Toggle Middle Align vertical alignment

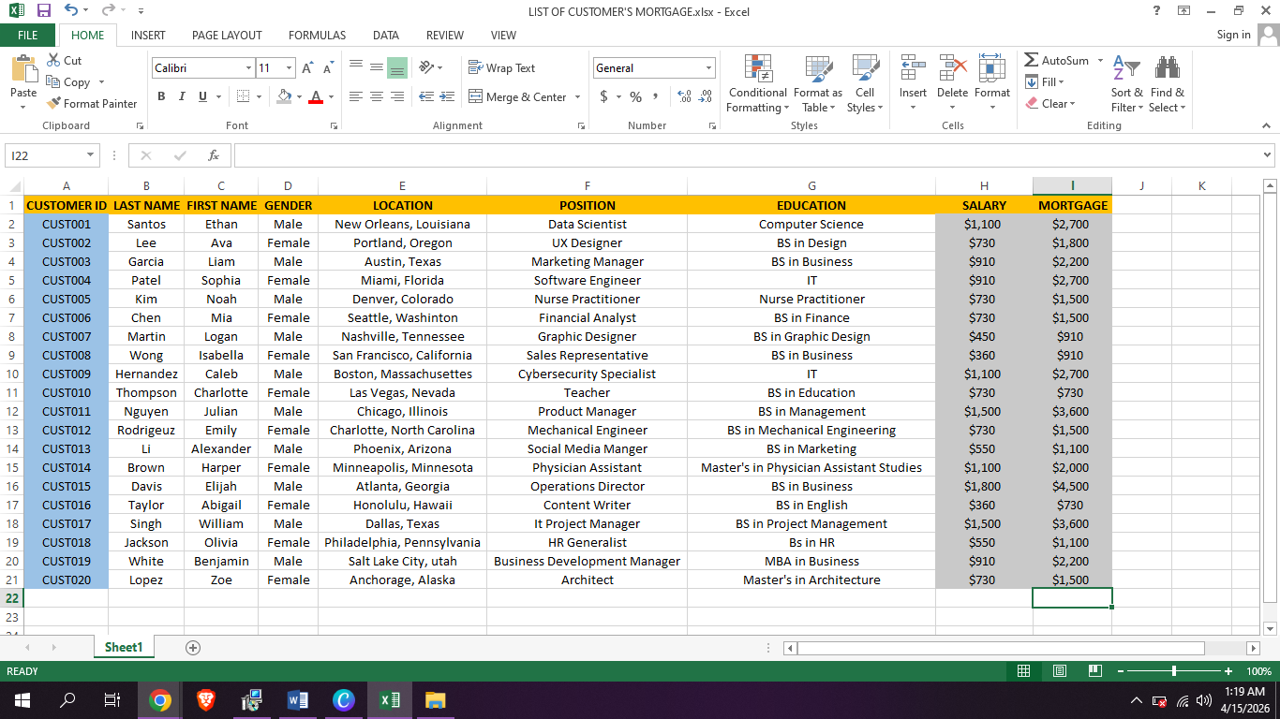tap(377, 67)
